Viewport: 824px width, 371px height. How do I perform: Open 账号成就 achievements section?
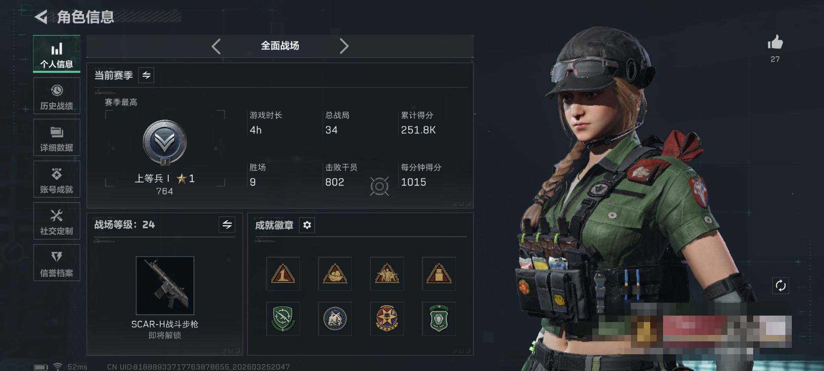click(x=57, y=179)
